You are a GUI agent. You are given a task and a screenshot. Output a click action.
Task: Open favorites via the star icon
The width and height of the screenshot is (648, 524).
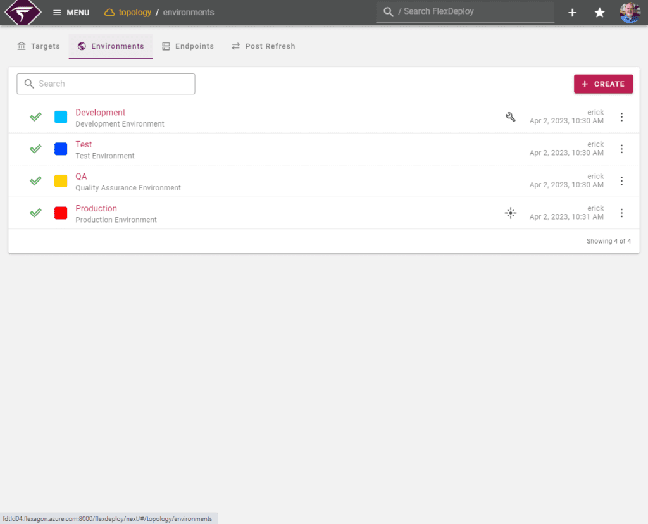pos(599,12)
